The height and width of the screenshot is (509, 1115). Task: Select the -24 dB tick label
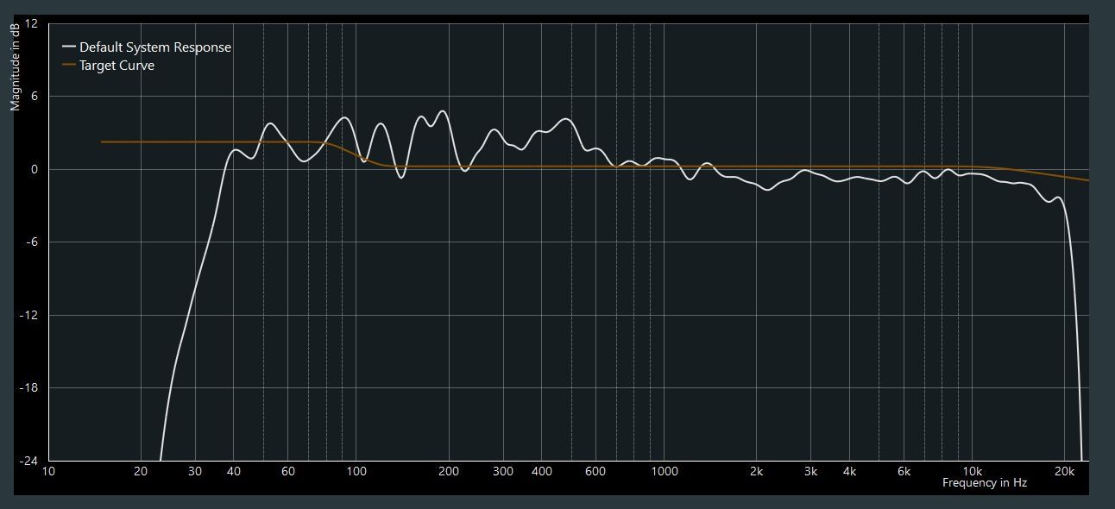[29, 461]
